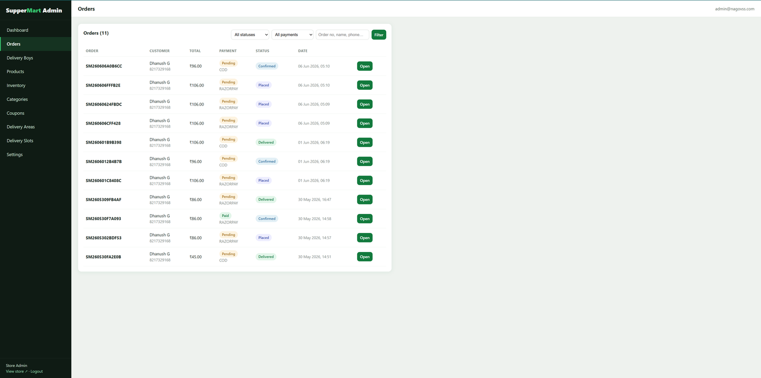The height and width of the screenshot is (378, 761).
Task: Open Products in the sidebar
Action: 36,71
